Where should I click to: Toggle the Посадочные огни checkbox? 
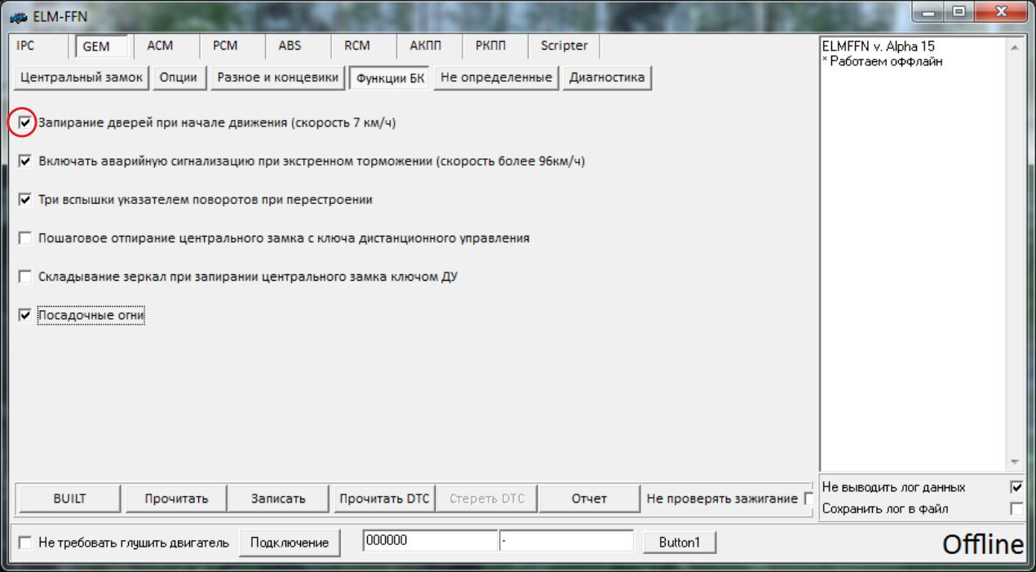pyautogui.click(x=24, y=315)
